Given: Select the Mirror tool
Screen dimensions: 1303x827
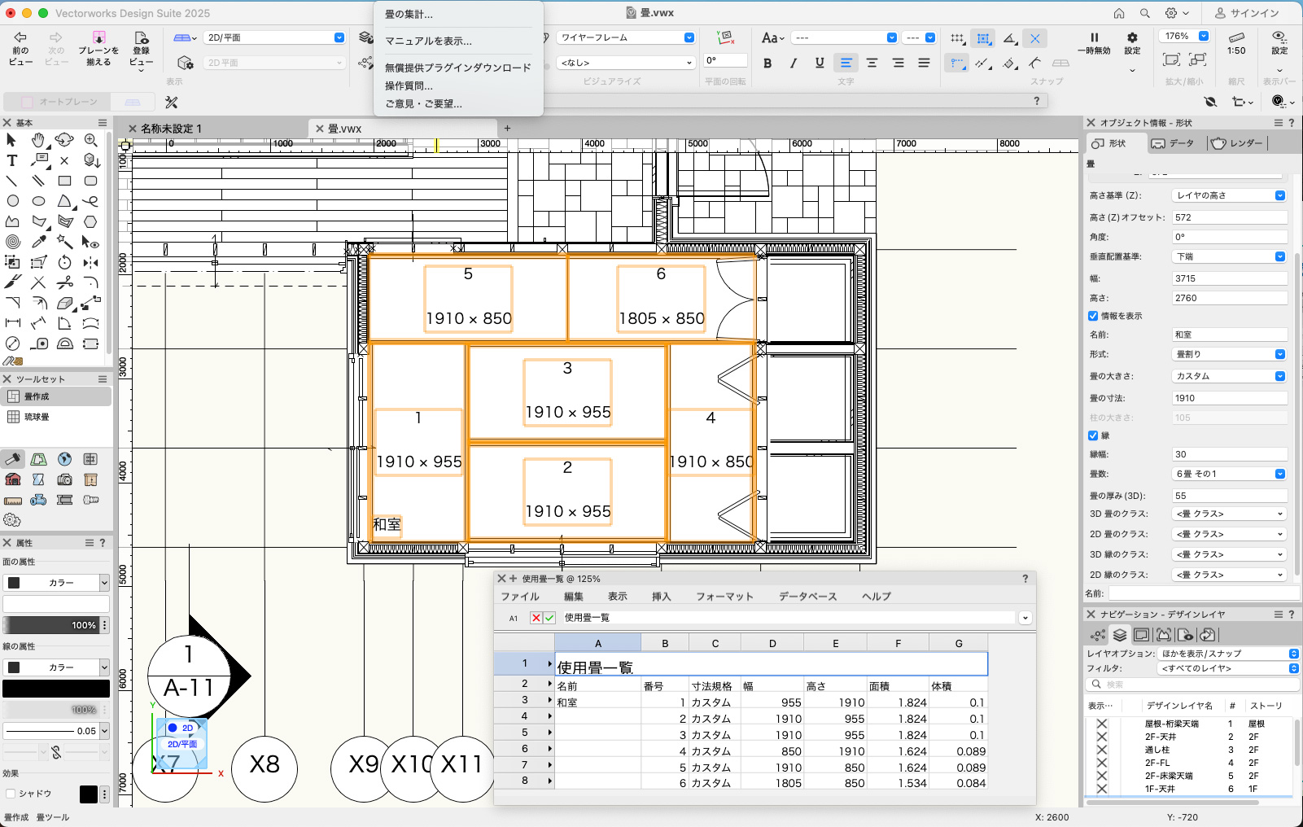Looking at the screenshot, I should (x=90, y=262).
